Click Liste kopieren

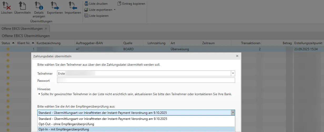point(96,16)
